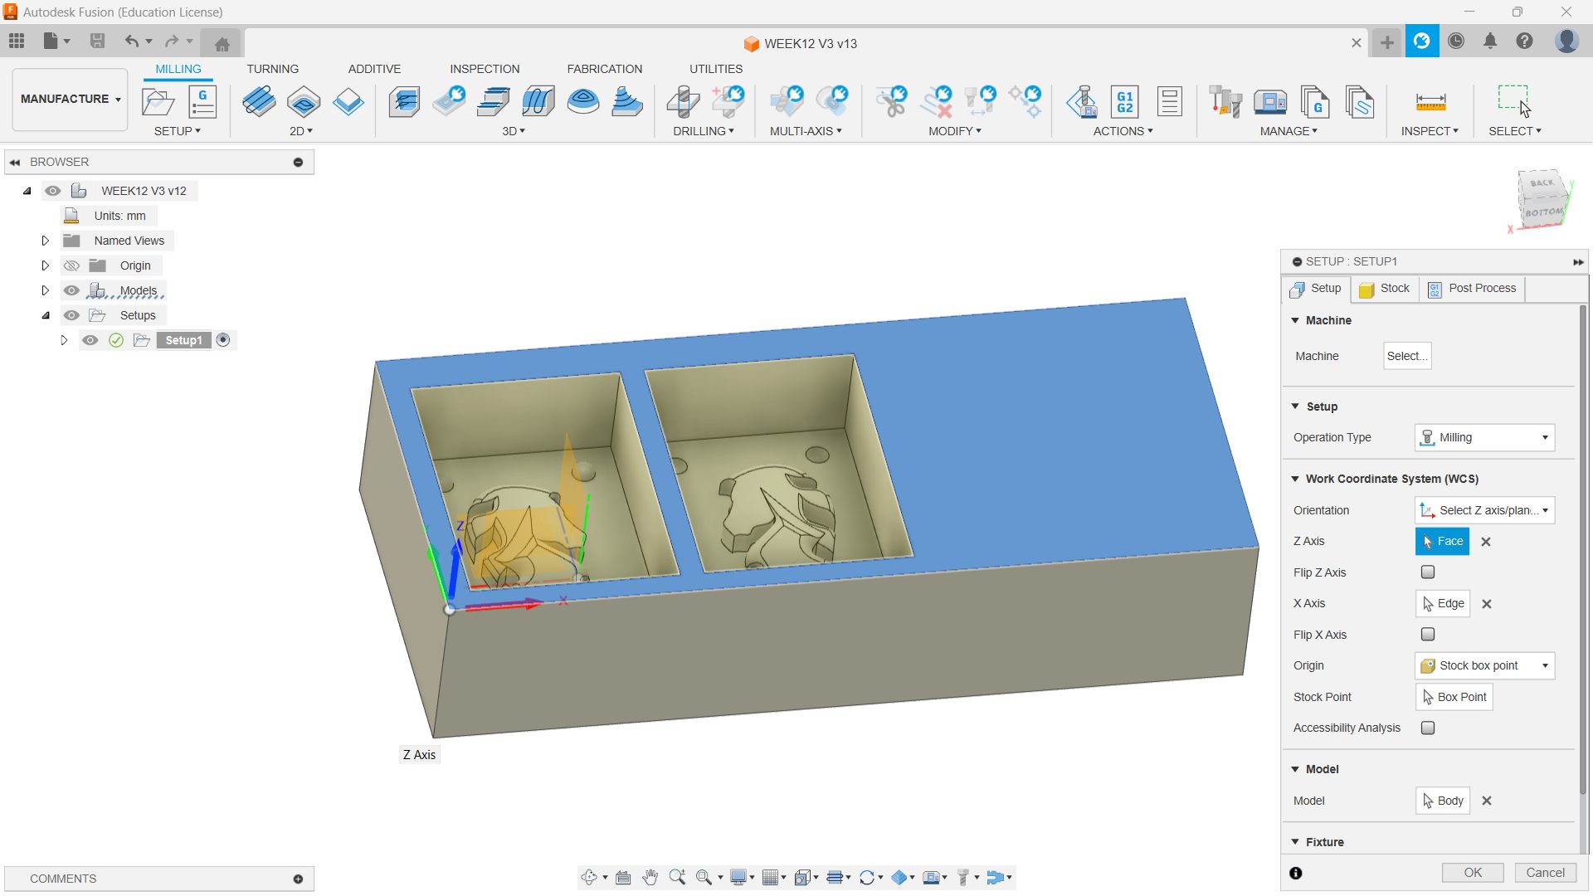The width and height of the screenshot is (1593, 896).
Task: Check the Accessibility Analysis box
Action: pos(1427,728)
